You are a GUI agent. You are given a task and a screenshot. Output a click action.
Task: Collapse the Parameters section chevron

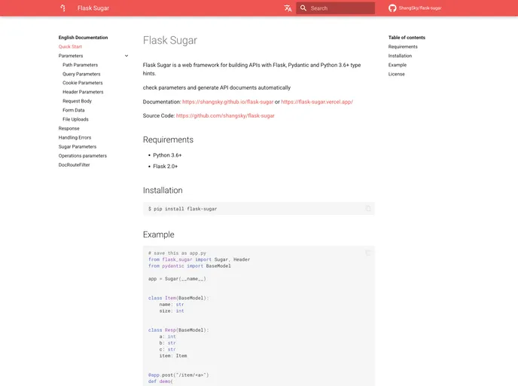[x=126, y=56]
